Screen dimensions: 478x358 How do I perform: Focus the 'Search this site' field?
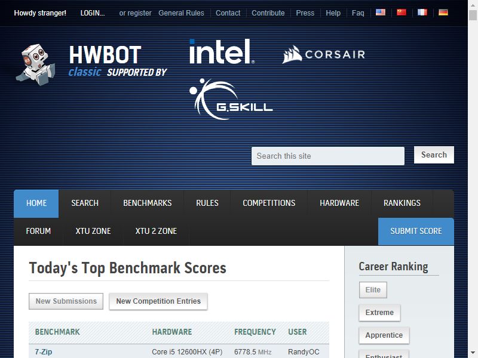click(327, 156)
